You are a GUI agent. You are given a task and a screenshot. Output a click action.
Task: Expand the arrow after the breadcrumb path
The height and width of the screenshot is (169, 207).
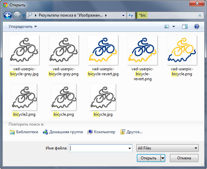tap(106, 16)
